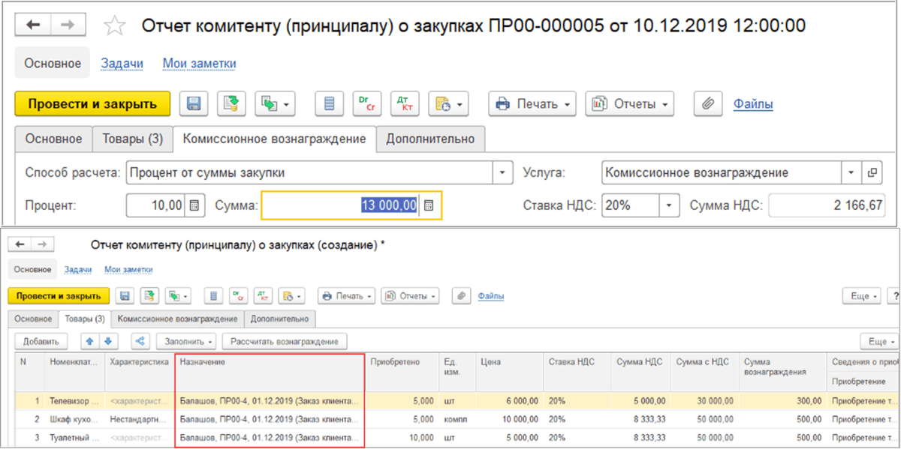Screen dimensions: 901x449
Task: Move row down with blue down arrow
Action: click(108, 341)
